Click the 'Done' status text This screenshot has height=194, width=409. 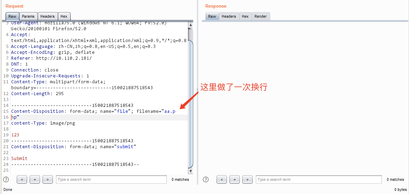pyautogui.click(x=8, y=189)
